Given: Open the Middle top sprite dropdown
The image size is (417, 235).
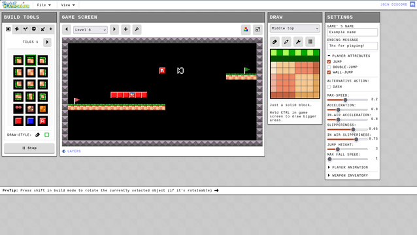Looking at the screenshot, I should [295, 29].
